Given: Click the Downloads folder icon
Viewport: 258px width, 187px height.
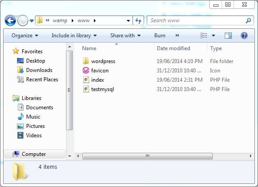Looking at the screenshot, I should (x=20, y=70).
